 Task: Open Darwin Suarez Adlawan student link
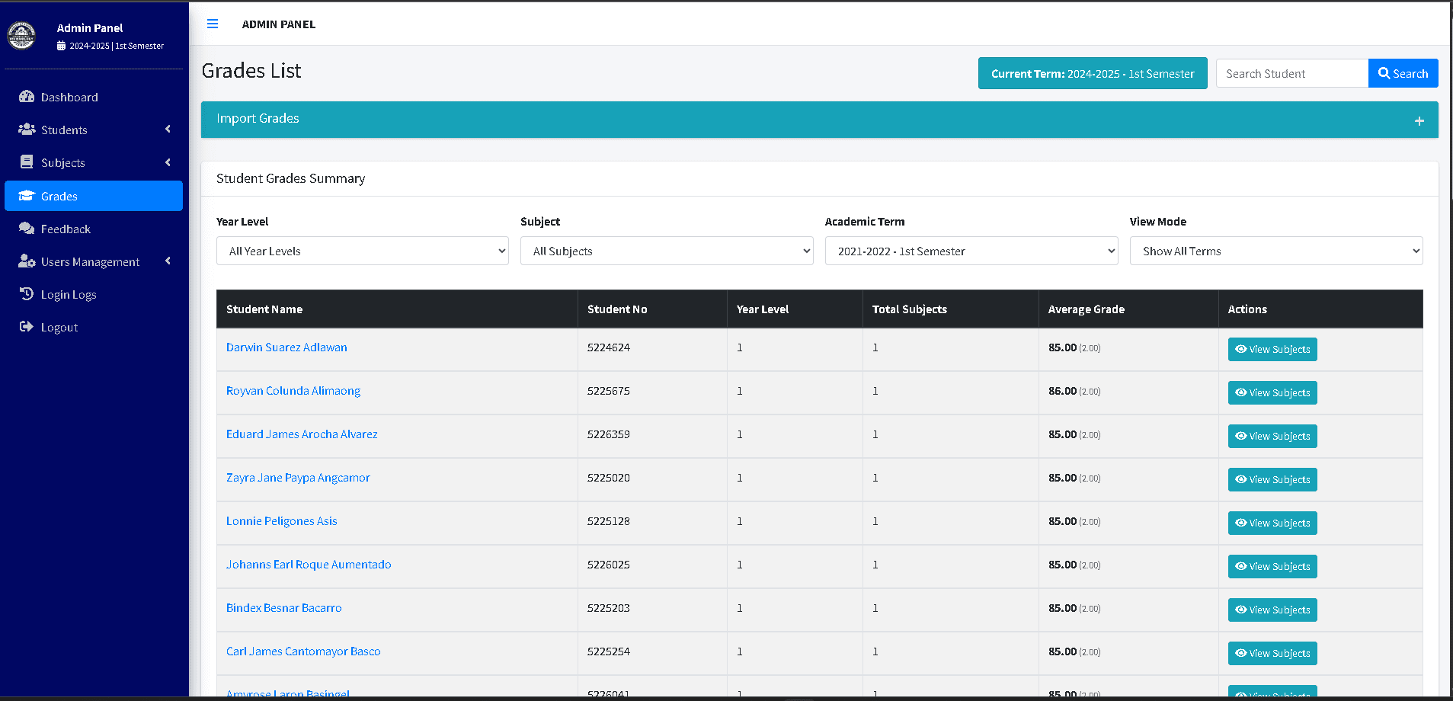[x=286, y=347]
